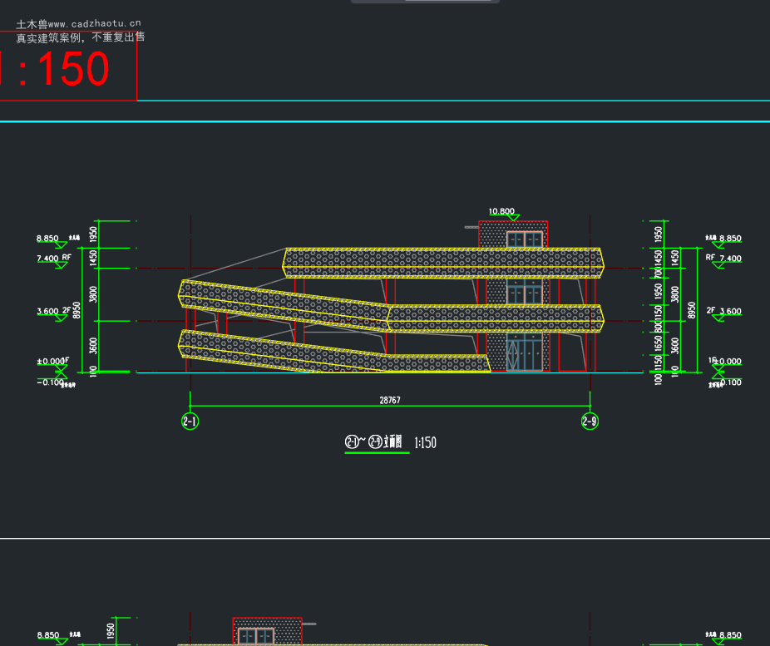Click the ±0.000 label right of the building
Image resolution: width=770 pixels, height=646 pixels.
pos(728,362)
